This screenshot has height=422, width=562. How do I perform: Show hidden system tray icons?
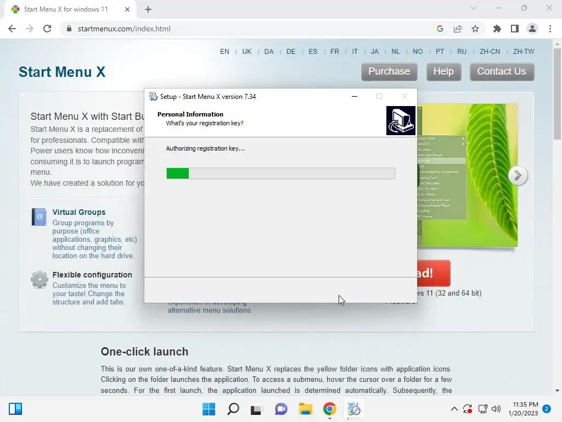[x=454, y=409]
